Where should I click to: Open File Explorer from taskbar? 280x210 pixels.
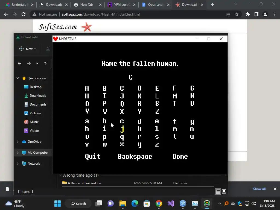(123, 203)
